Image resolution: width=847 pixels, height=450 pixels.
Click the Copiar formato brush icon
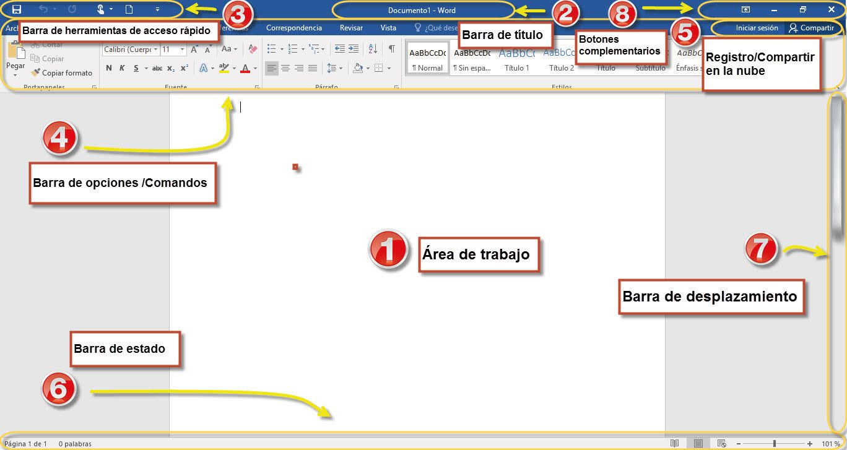pos(35,72)
